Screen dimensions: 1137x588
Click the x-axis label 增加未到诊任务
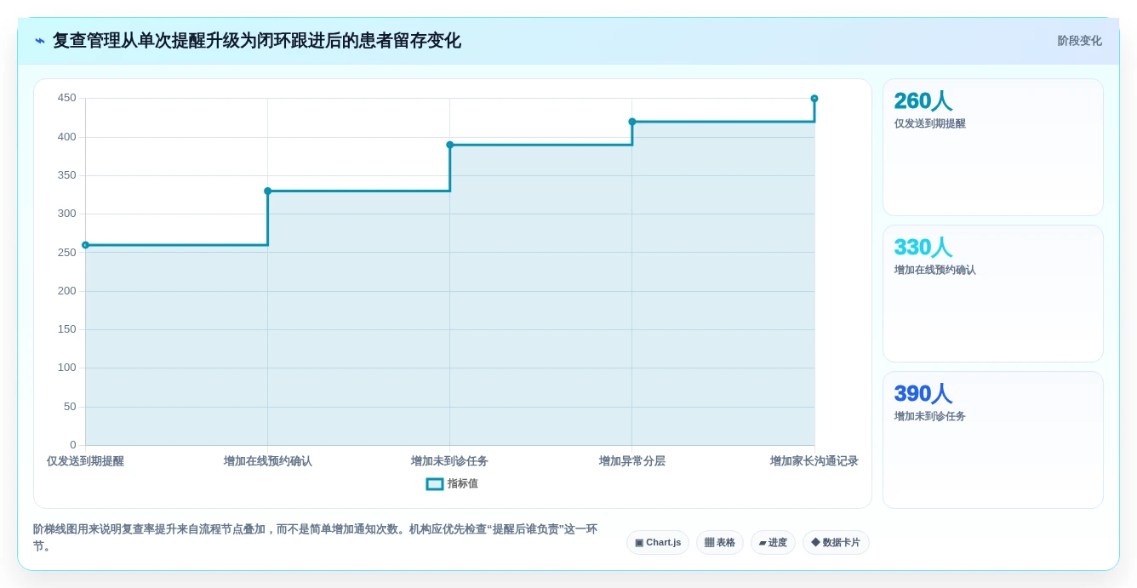(450, 461)
